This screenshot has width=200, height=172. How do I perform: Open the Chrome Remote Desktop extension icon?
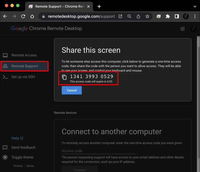(159, 16)
